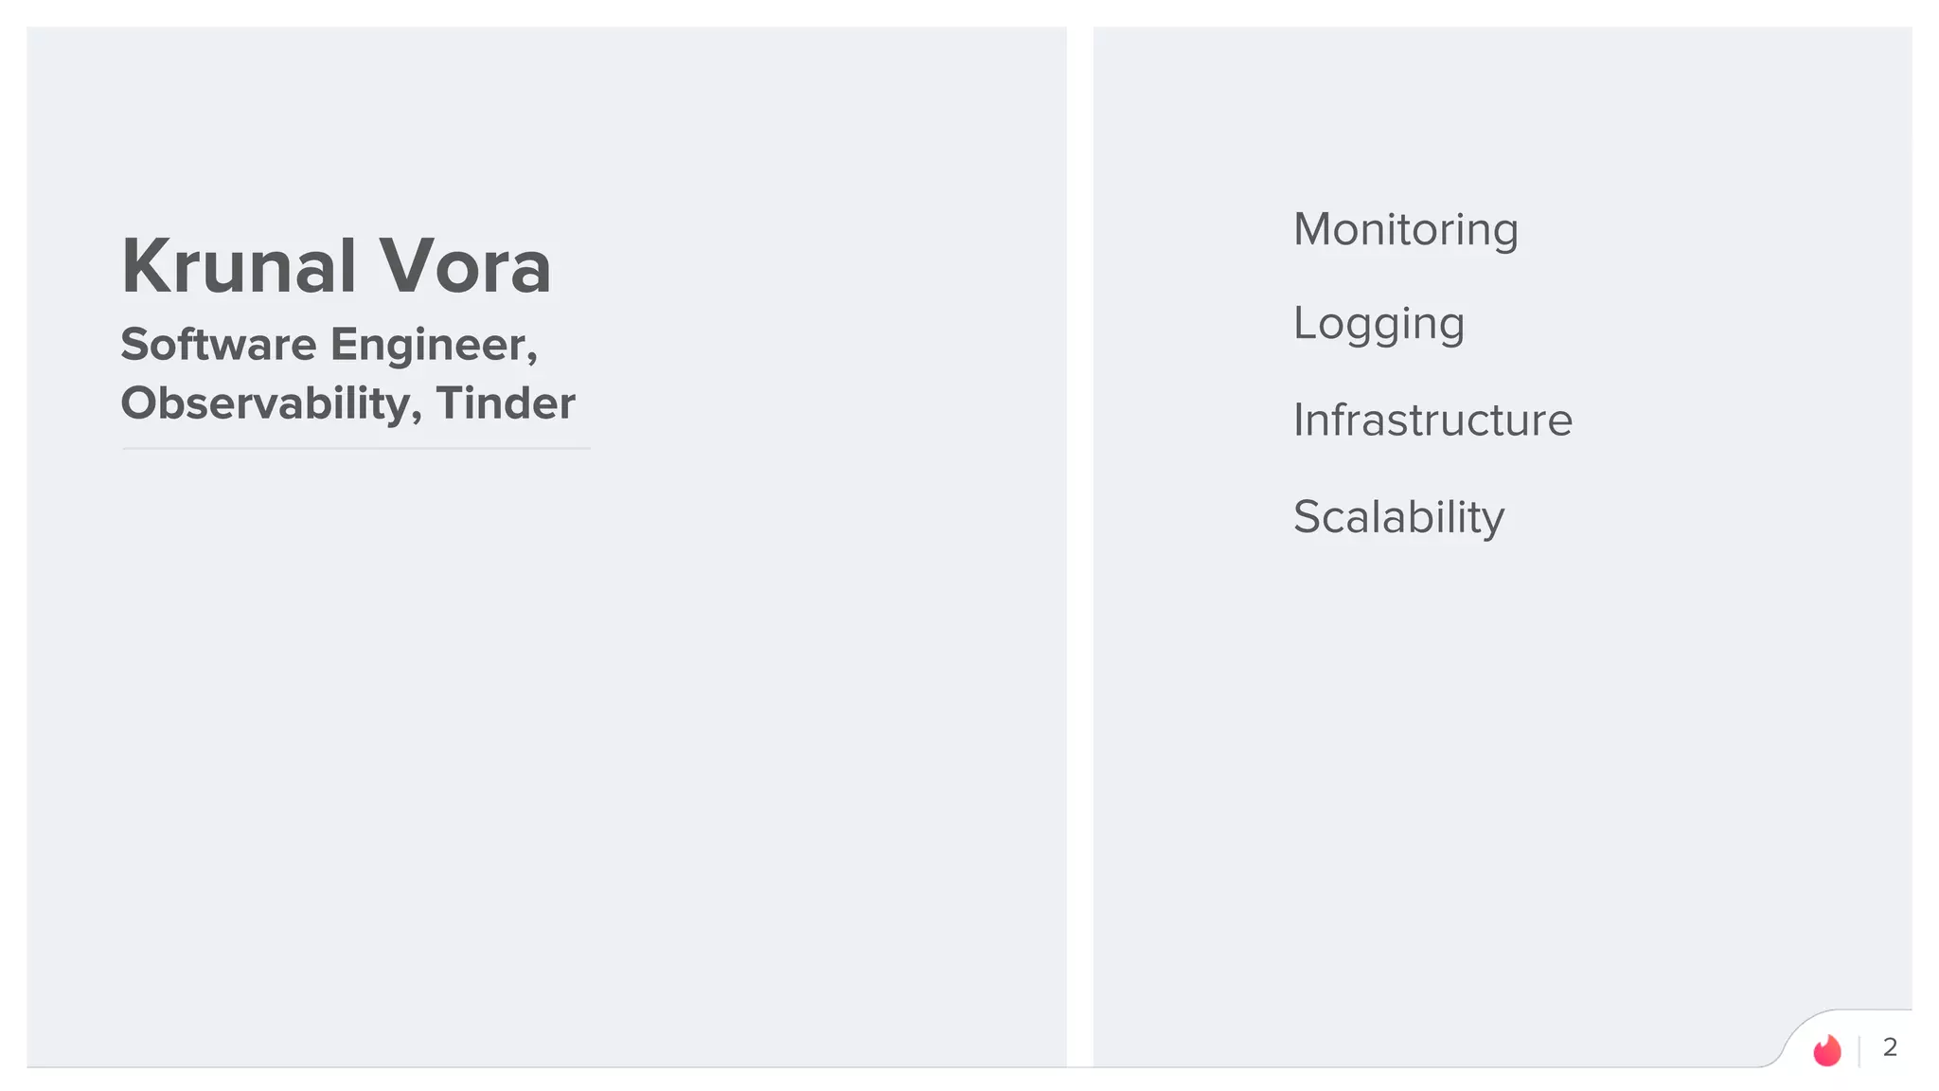The height and width of the screenshot is (1091, 1939).
Task: Click the Logging list item
Action: coord(1379,325)
